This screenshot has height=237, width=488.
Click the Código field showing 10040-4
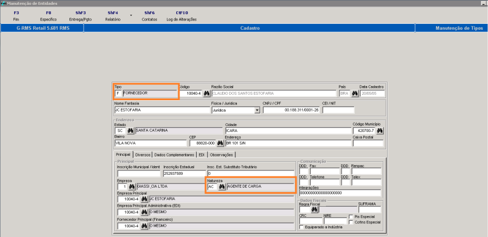(x=190, y=93)
